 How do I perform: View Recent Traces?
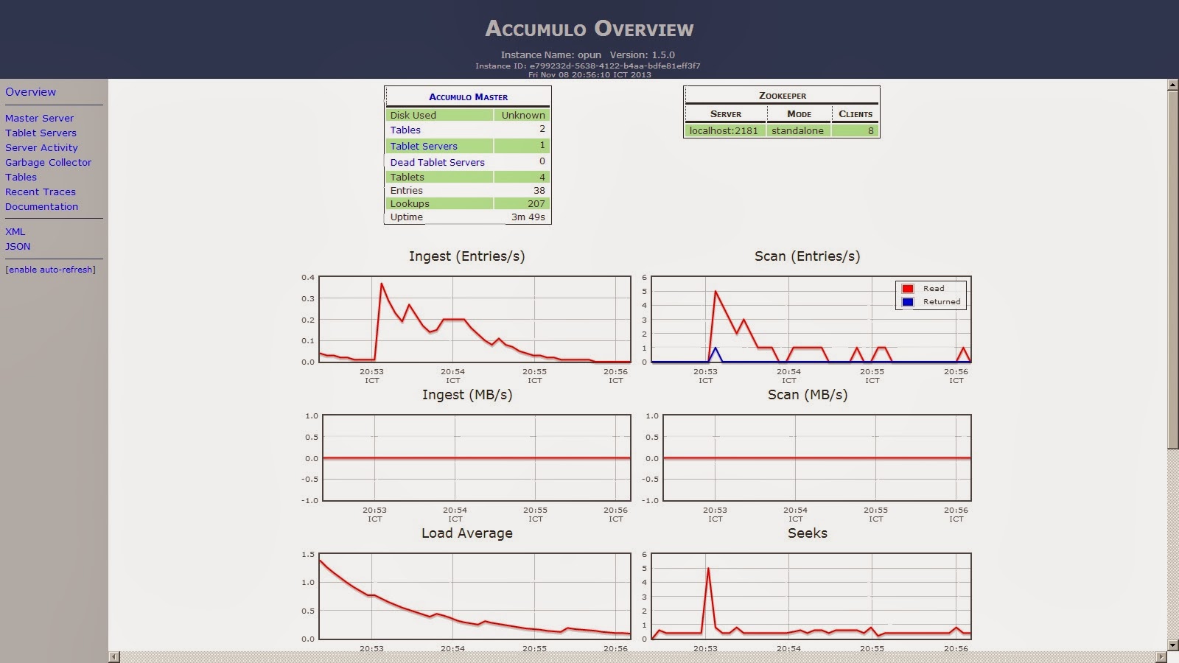(x=41, y=192)
